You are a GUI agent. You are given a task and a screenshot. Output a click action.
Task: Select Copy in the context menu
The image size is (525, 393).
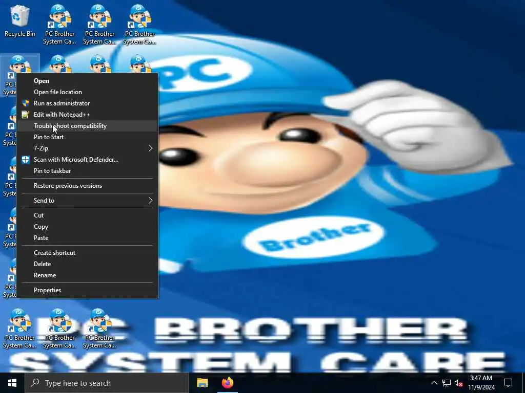(87, 227)
